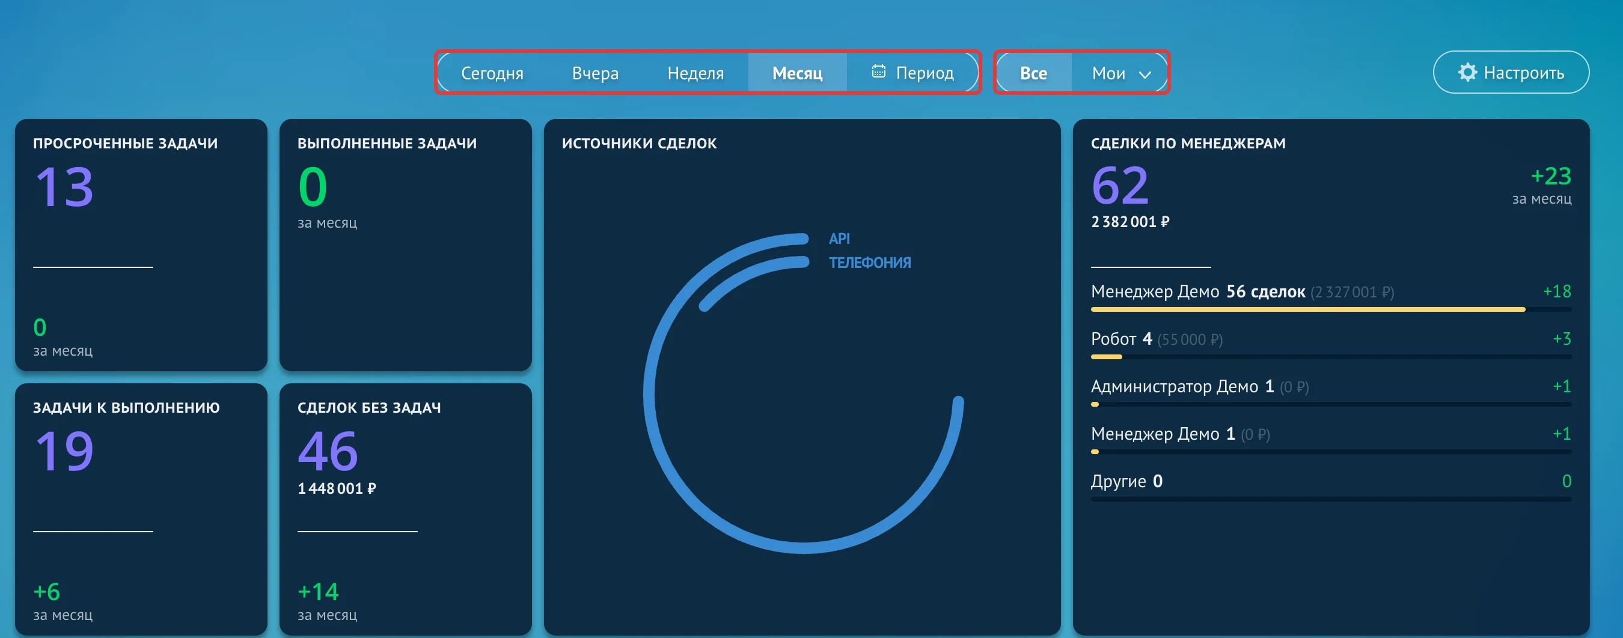
Task: Click the Робот progress bar
Action: tap(1331, 357)
